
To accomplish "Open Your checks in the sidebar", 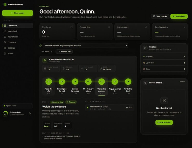I will tap(17, 37).
